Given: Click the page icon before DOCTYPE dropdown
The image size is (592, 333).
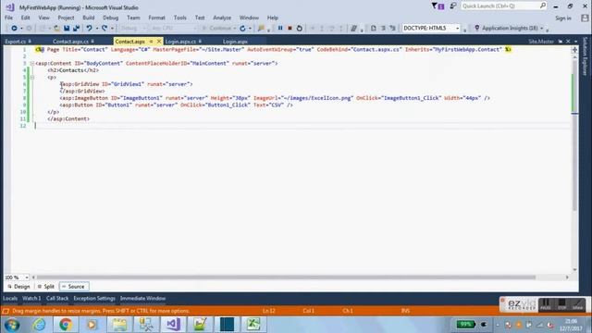Looking at the screenshot, I should (x=373, y=29).
